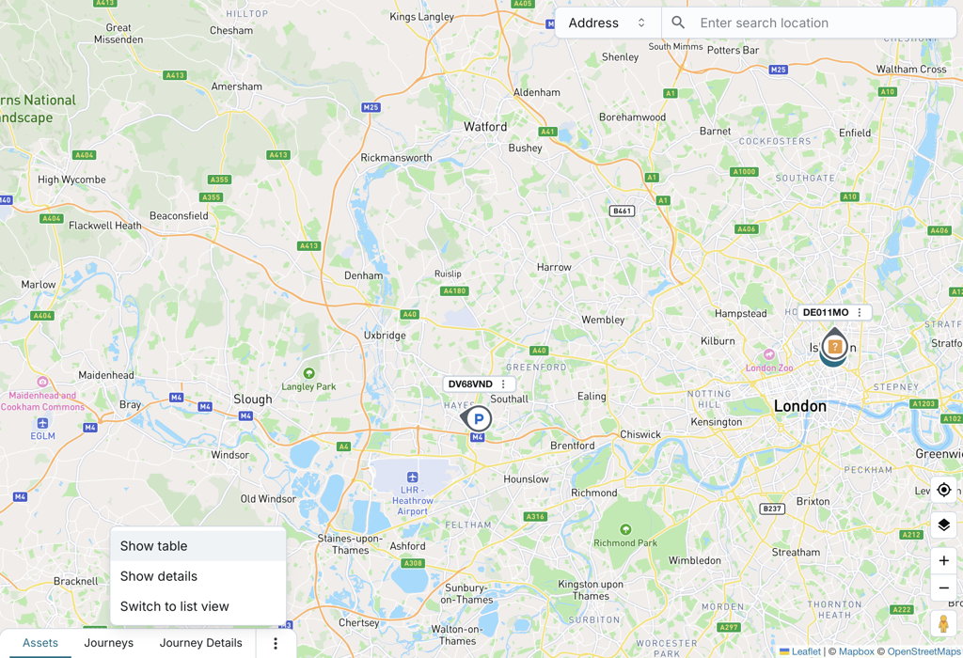The width and height of the screenshot is (963, 658).
Task: Expand the Address search type dropdown
Action: (x=608, y=23)
